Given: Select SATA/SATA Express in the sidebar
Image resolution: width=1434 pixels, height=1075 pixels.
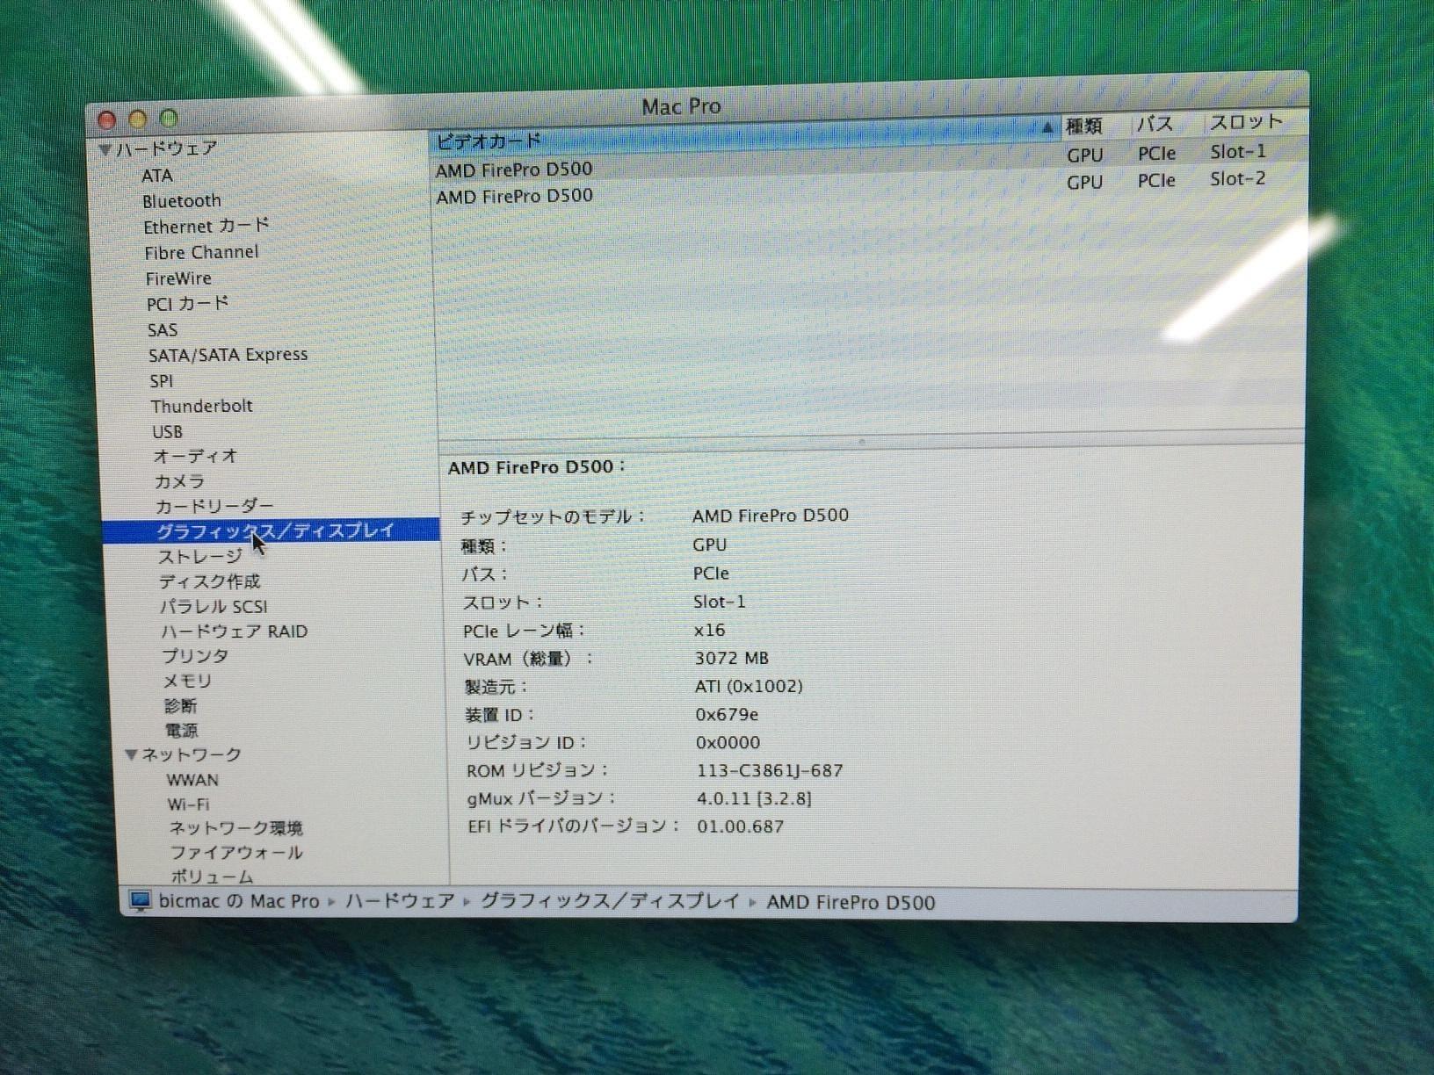Looking at the screenshot, I should pos(228,355).
